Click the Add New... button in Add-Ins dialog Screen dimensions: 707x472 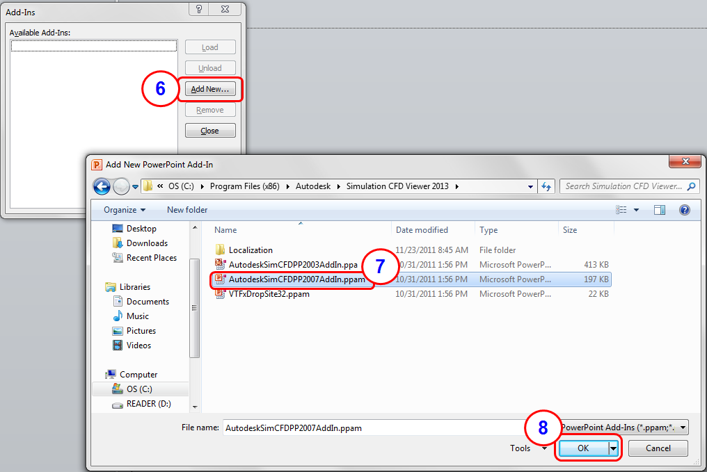pyautogui.click(x=210, y=89)
